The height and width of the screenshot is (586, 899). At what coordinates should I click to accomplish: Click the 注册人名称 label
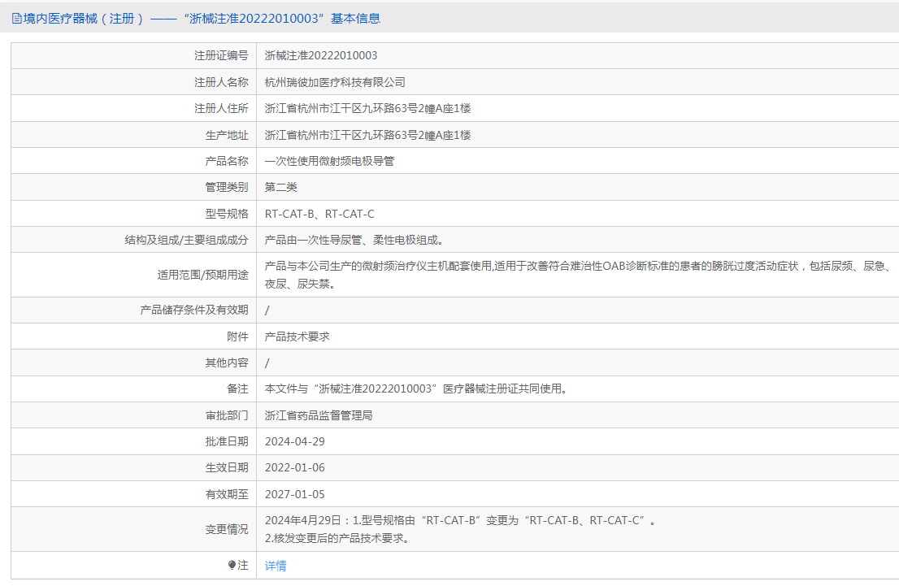[221, 82]
